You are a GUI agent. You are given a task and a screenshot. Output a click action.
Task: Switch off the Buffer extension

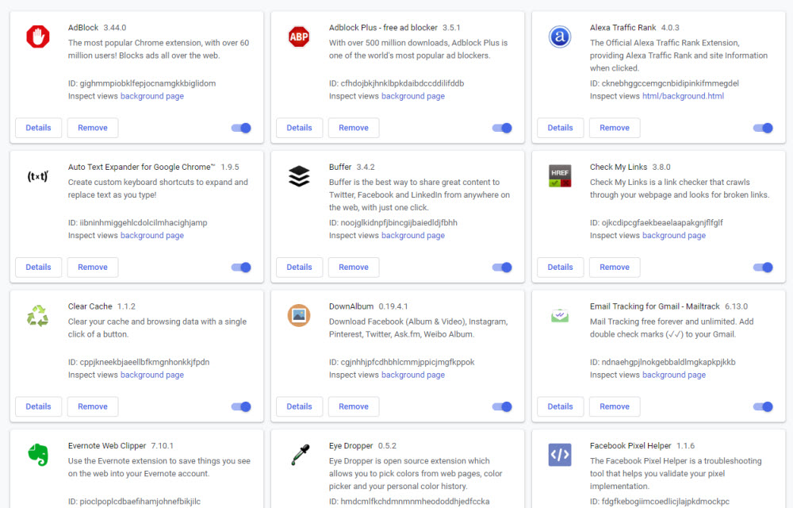pos(502,267)
